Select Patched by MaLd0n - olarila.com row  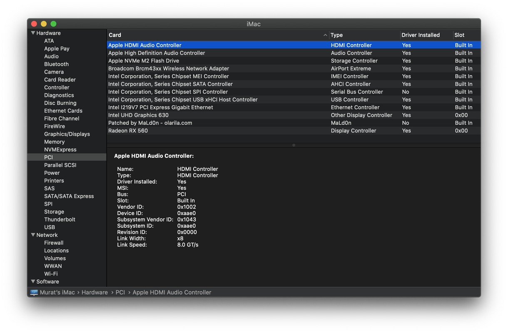(294, 123)
